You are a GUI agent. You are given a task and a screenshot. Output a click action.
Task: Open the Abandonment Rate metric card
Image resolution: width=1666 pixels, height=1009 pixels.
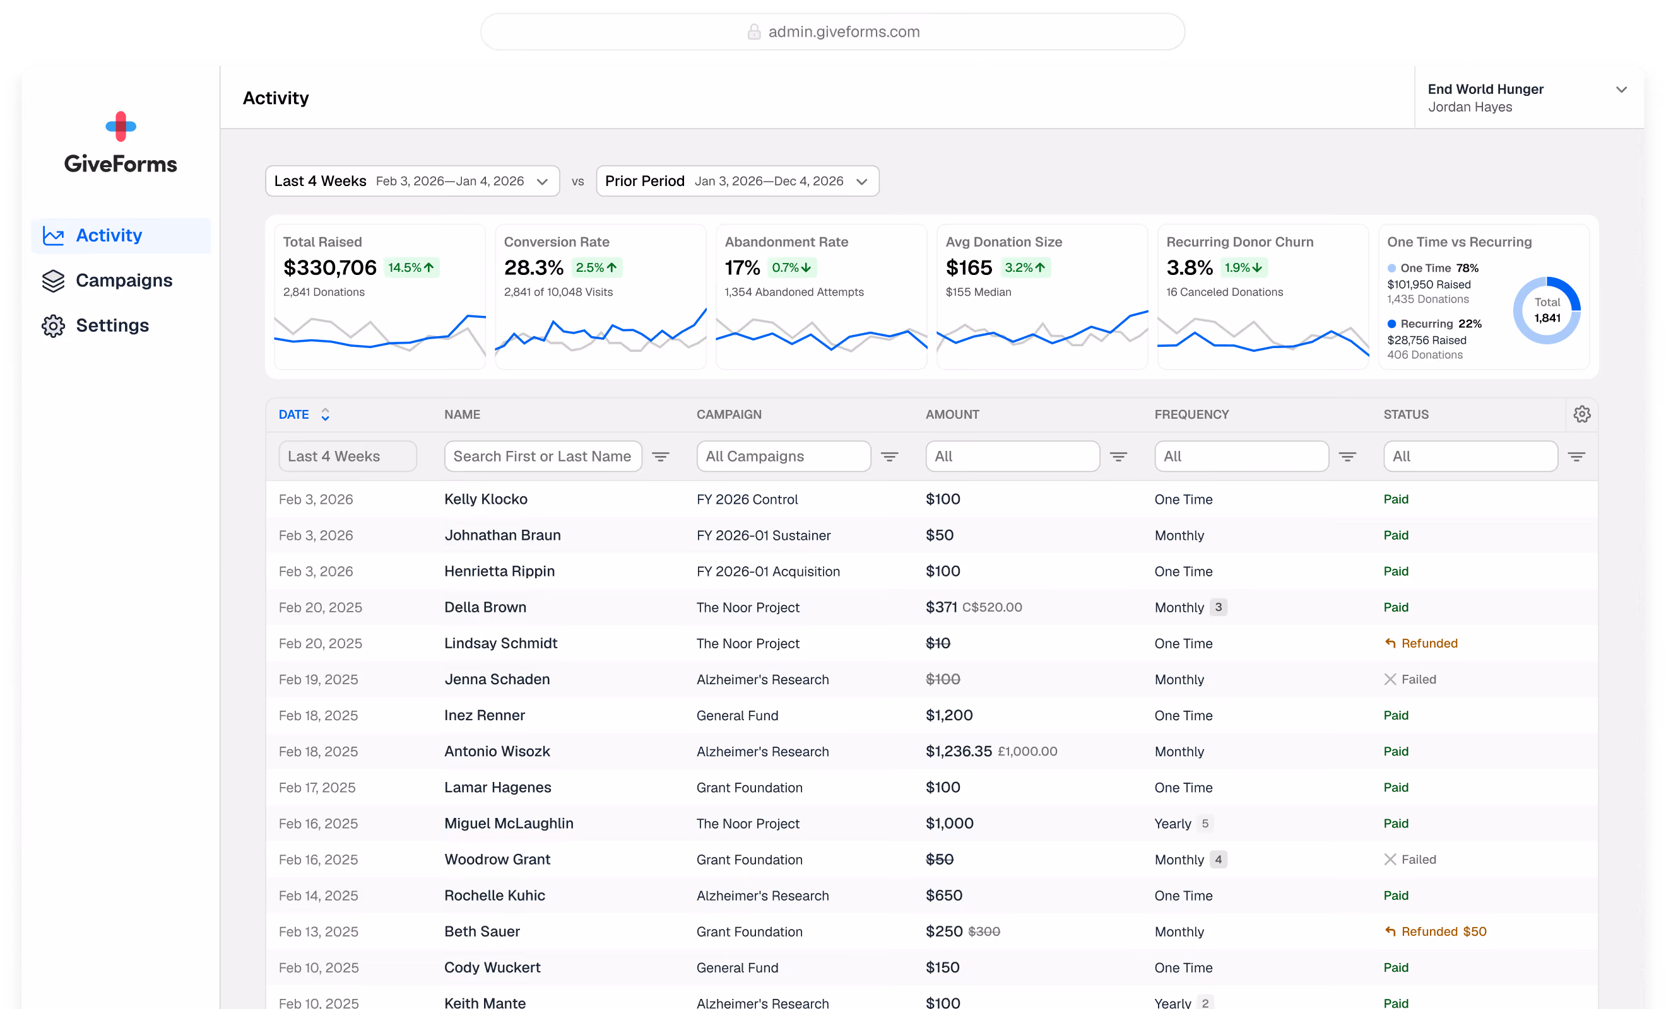tap(822, 296)
